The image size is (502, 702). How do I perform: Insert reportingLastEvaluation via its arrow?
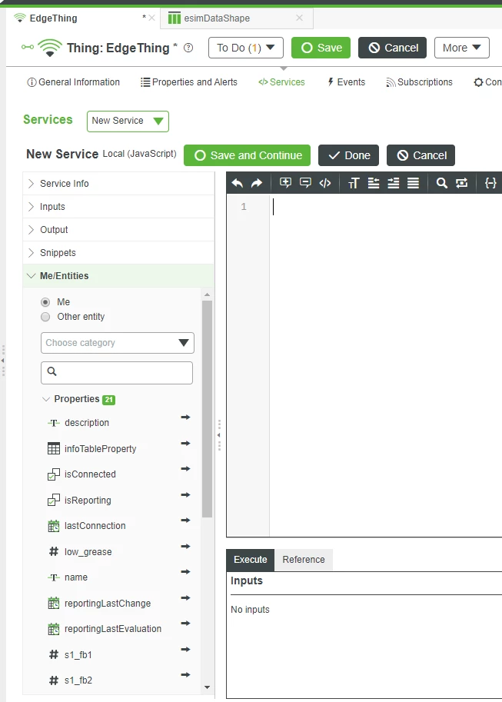(185, 624)
